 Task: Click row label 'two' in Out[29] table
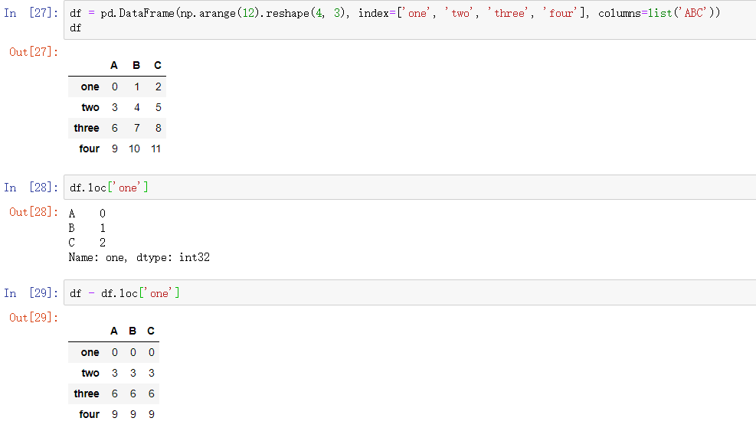[90, 373]
